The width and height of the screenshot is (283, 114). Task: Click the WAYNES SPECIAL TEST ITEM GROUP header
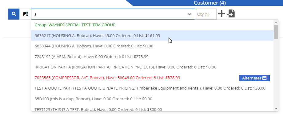tap(75, 25)
